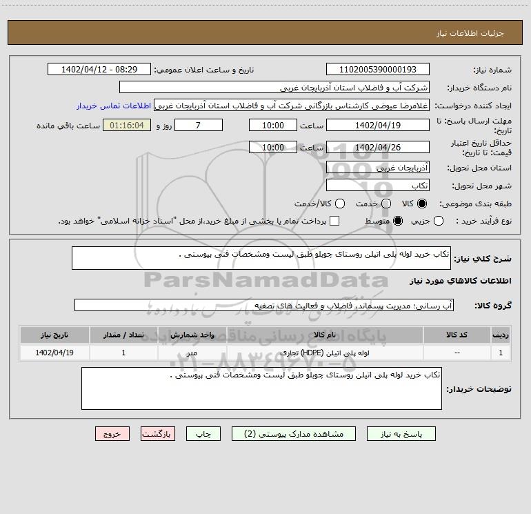Click the تعداد / مقدار column header
Image resolution: width=531 pixels, height=514 pixels.
click(123, 335)
